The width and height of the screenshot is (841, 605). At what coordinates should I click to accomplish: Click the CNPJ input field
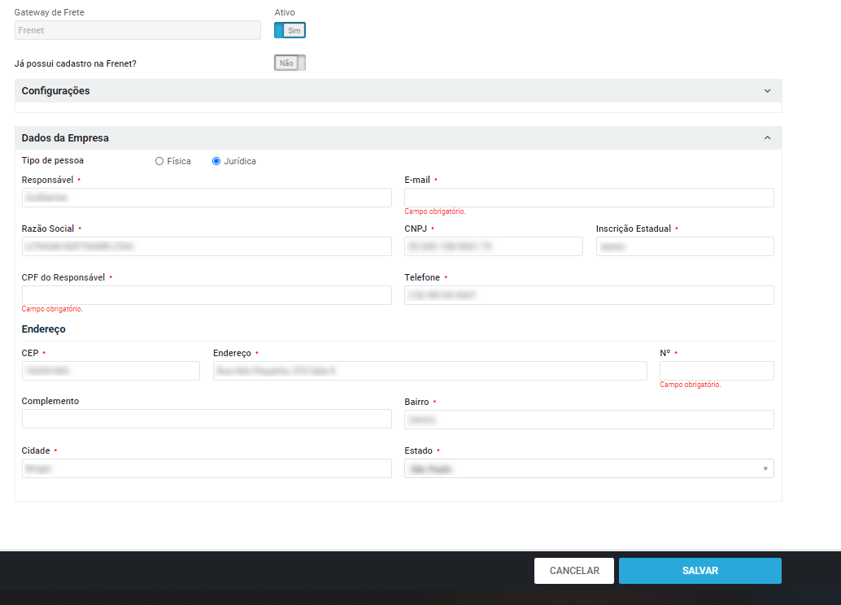pyautogui.click(x=494, y=246)
